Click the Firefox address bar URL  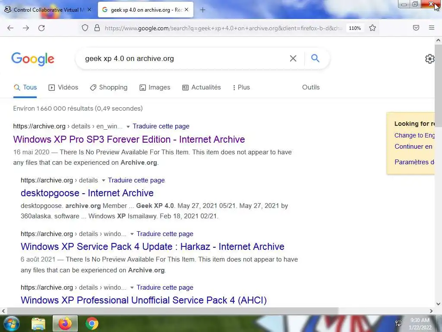point(223,28)
